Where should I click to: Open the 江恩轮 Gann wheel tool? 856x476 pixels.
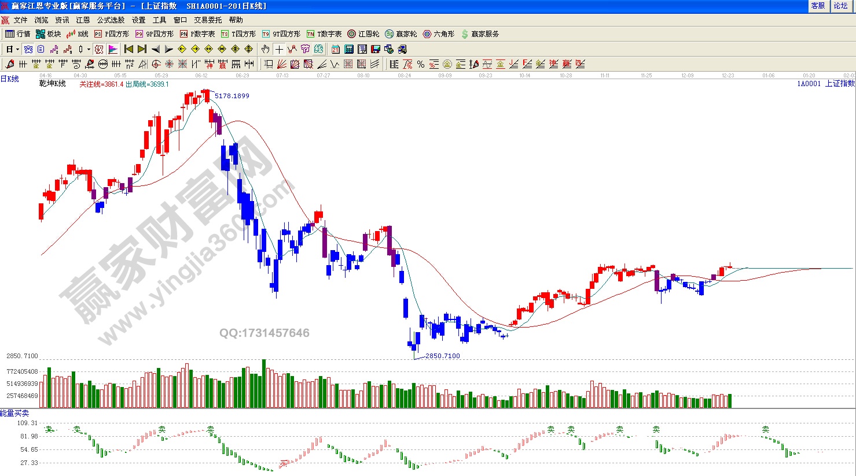(363, 34)
